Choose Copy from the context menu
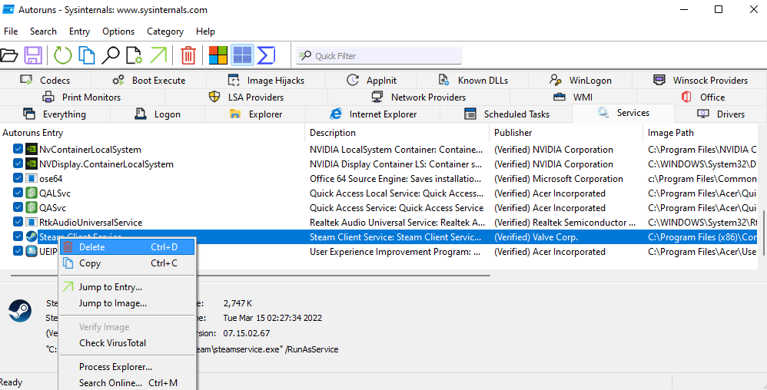The height and width of the screenshot is (390, 767). click(127, 263)
